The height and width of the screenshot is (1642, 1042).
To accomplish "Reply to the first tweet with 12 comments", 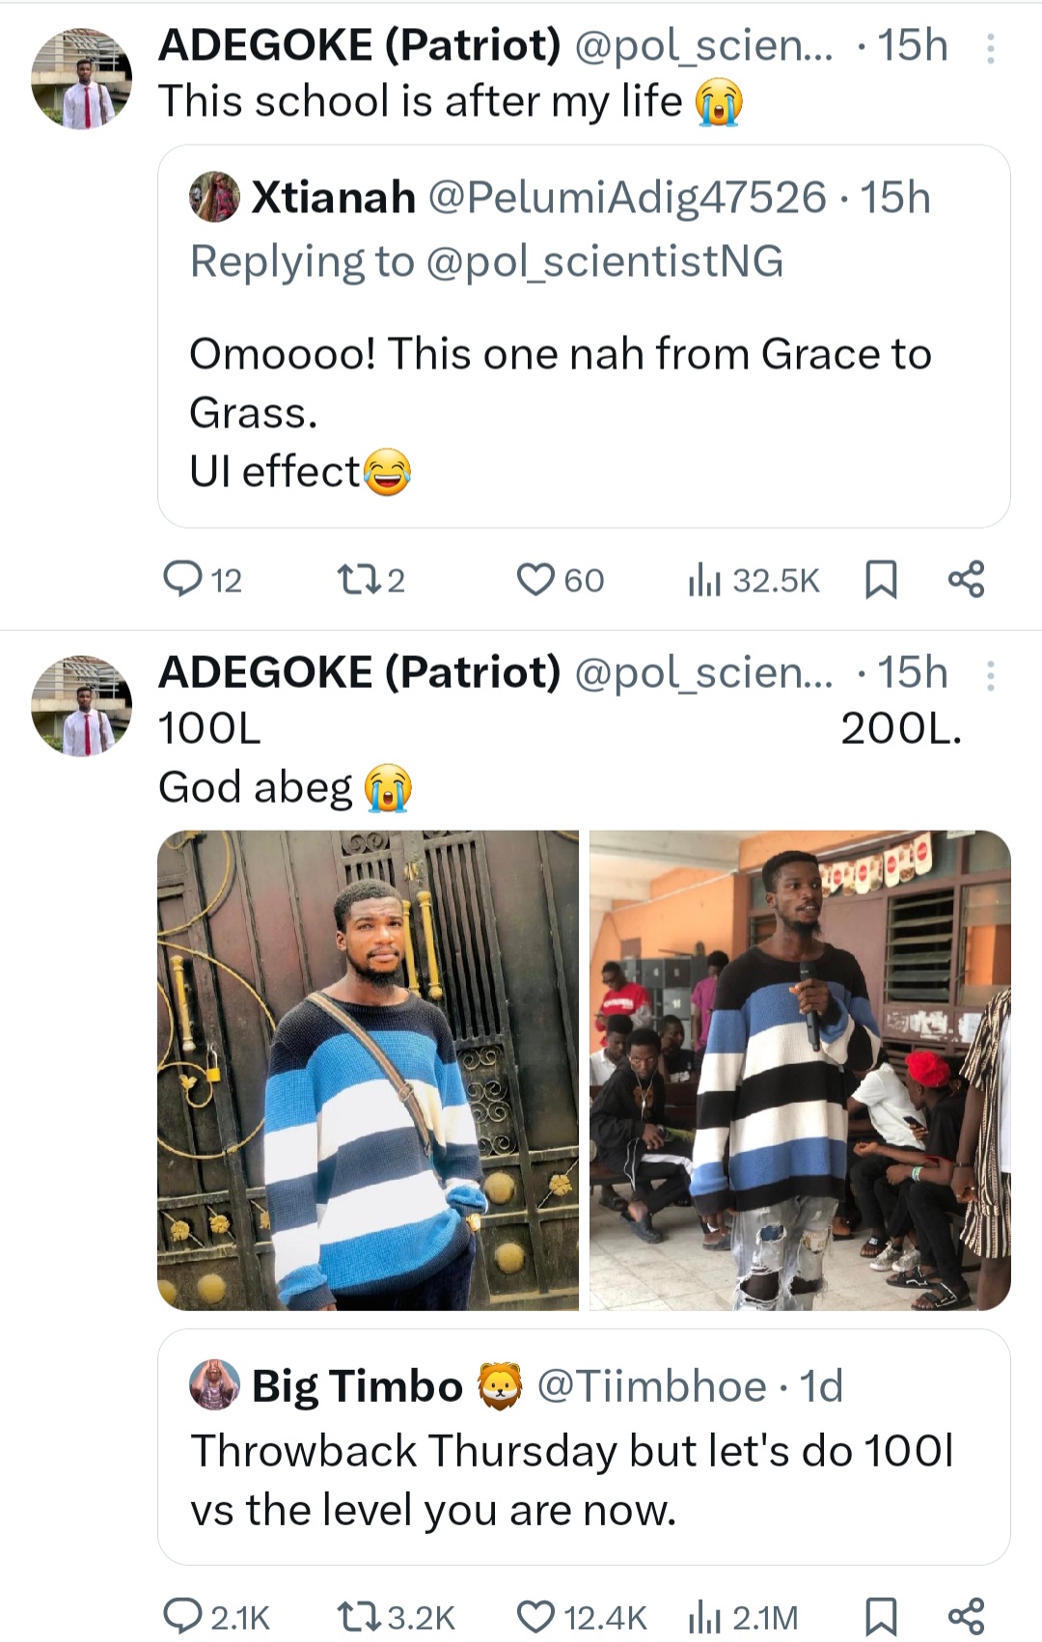I will coord(181,579).
